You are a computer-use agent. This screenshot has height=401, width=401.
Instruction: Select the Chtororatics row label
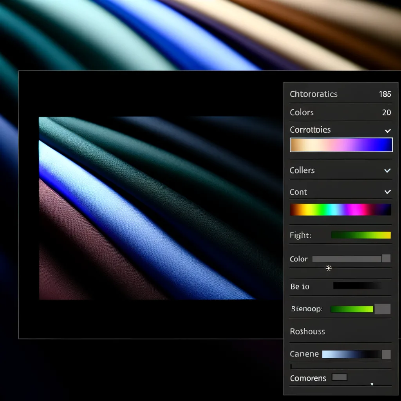313,94
